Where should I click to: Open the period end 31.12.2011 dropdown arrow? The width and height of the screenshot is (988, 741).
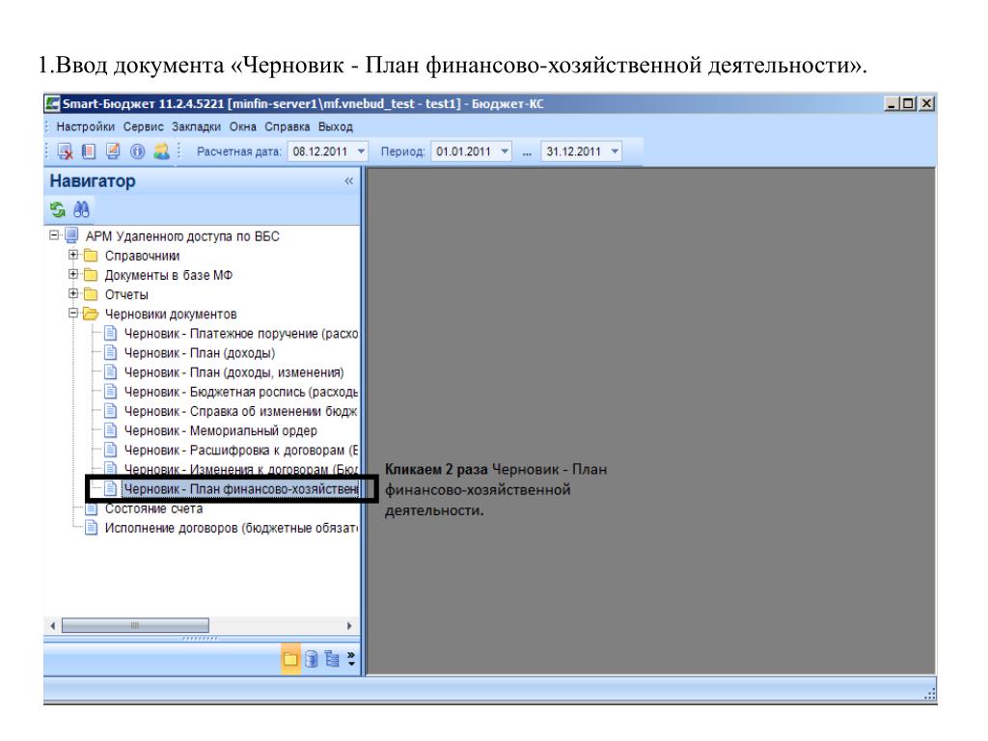615,151
